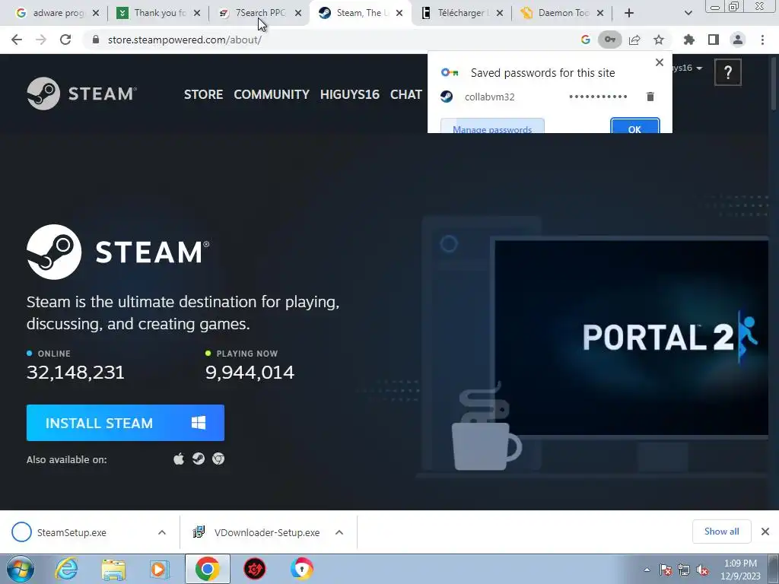Open Chrome three-dot menu
Image resolution: width=779 pixels, height=584 pixels.
(762, 40)
